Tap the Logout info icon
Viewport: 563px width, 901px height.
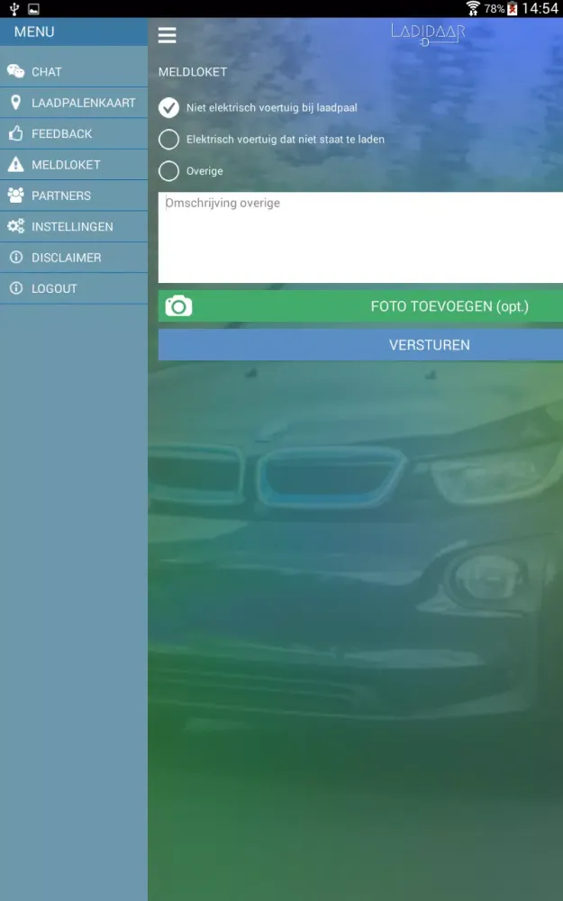click(15, 288)
